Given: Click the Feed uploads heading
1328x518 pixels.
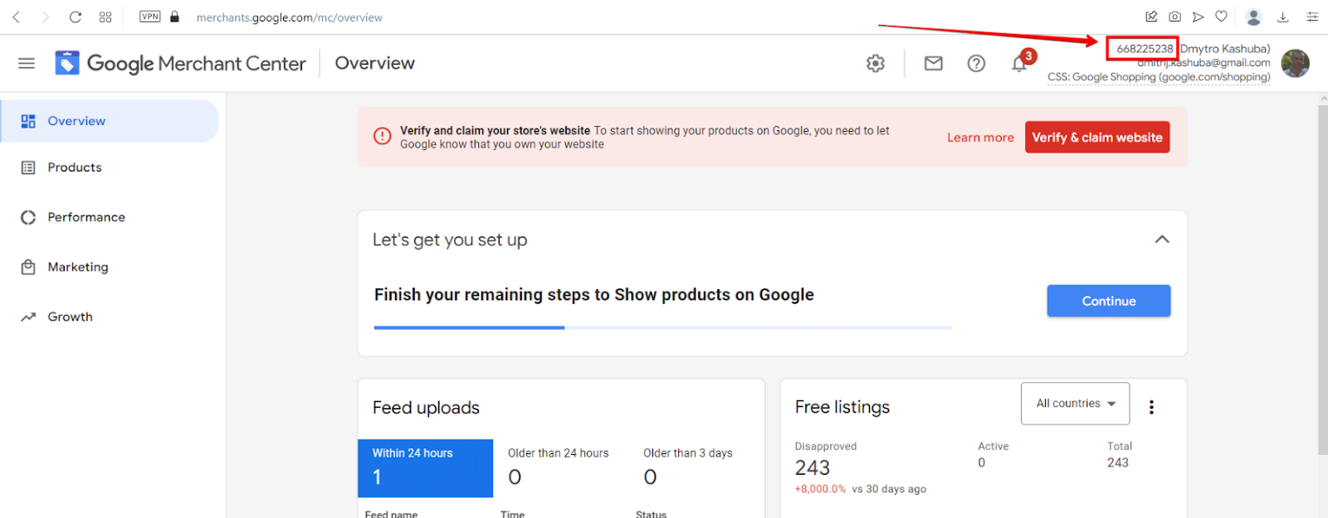Looking at the screenshot, I should [426, 408].
